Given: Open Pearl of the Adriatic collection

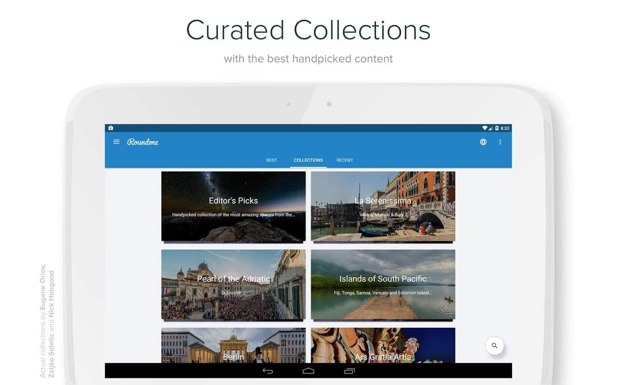Looking at the screenshot, I should (234, 284).
